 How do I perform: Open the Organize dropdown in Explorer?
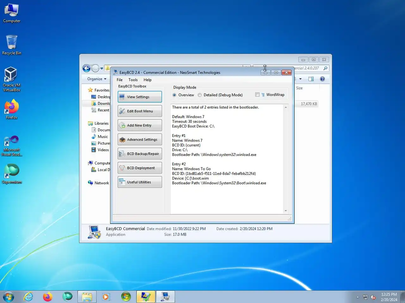coord(97,79)
